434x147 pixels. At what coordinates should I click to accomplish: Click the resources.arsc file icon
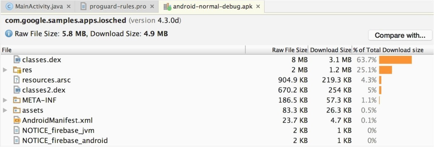[17, 80]
